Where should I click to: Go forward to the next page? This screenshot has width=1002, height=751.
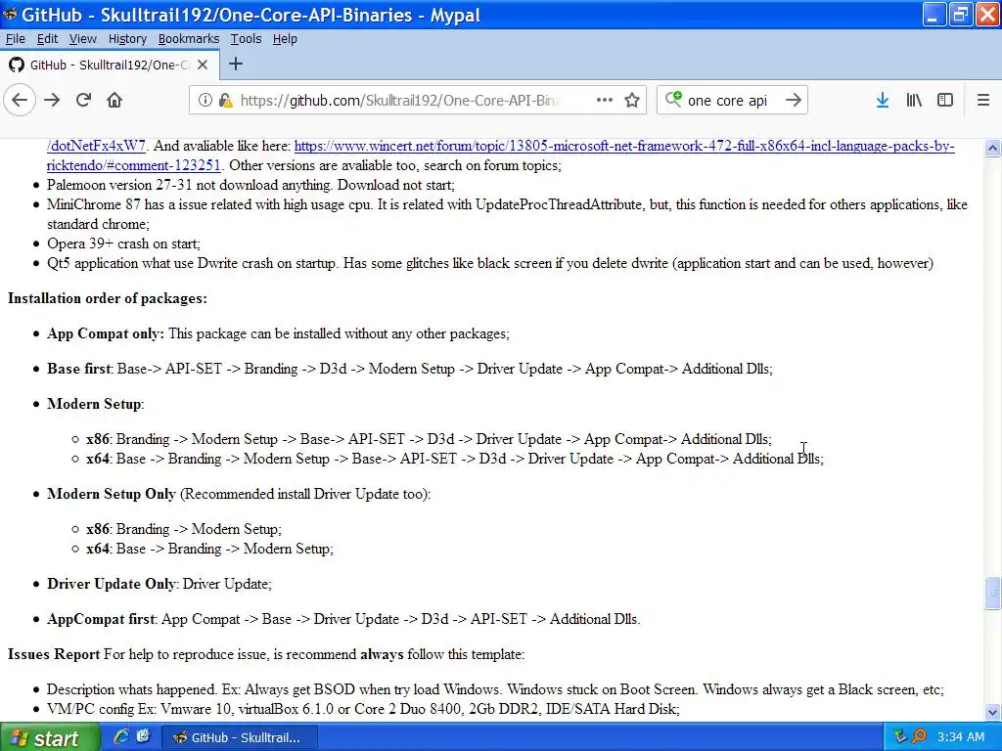52,101
